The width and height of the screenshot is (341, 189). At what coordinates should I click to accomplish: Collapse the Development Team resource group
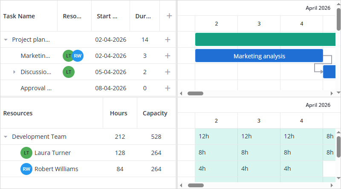click(6, 137)
